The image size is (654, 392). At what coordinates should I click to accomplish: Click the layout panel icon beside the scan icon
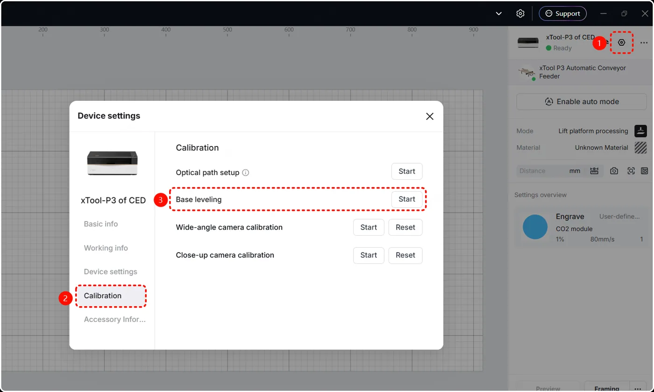[x=645, y=171]
